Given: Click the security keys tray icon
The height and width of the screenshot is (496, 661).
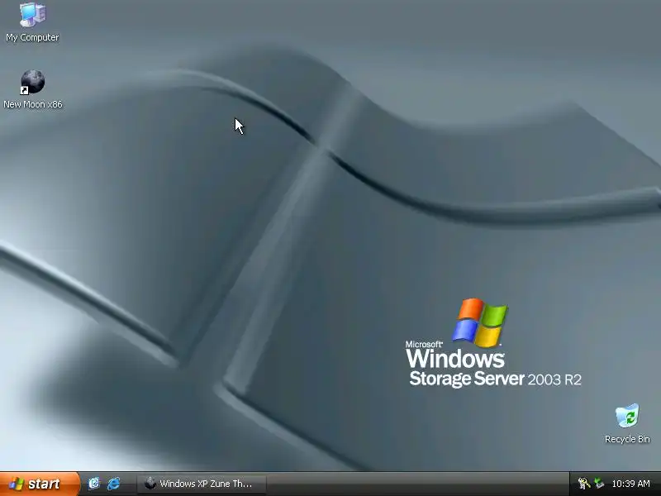Looking at the screenshot, I should click(584, 484).
